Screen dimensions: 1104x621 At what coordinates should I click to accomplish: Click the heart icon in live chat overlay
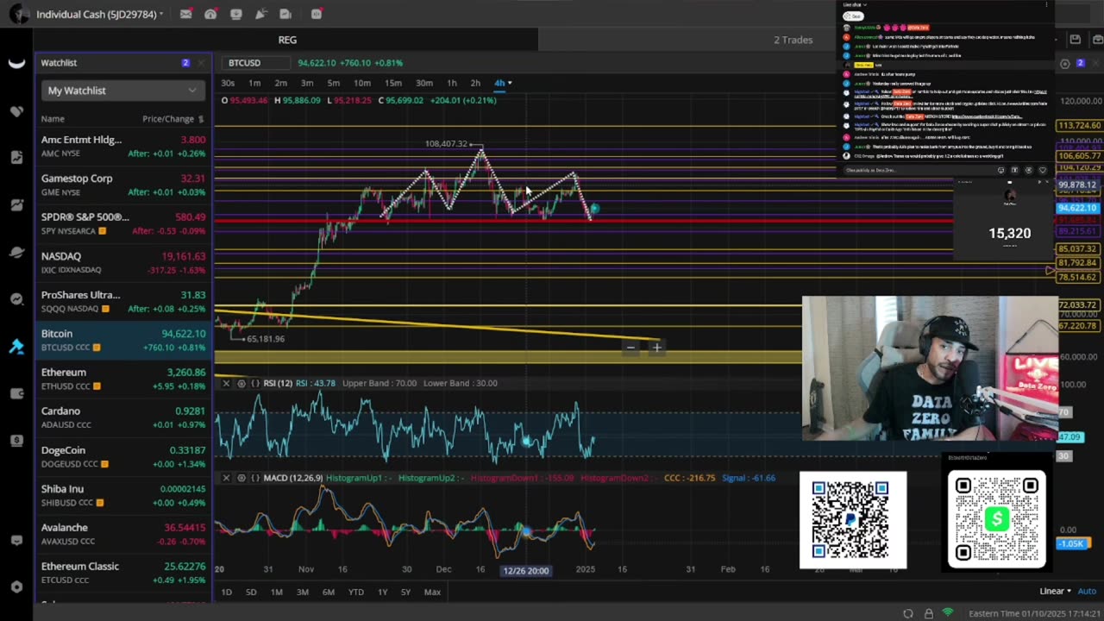(1042, 171)
